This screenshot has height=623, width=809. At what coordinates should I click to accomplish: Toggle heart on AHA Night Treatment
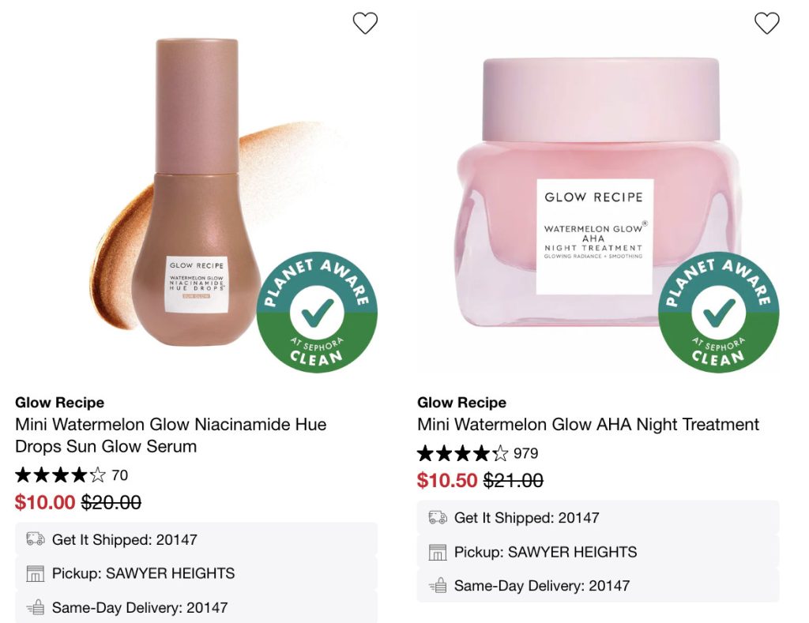767,24
